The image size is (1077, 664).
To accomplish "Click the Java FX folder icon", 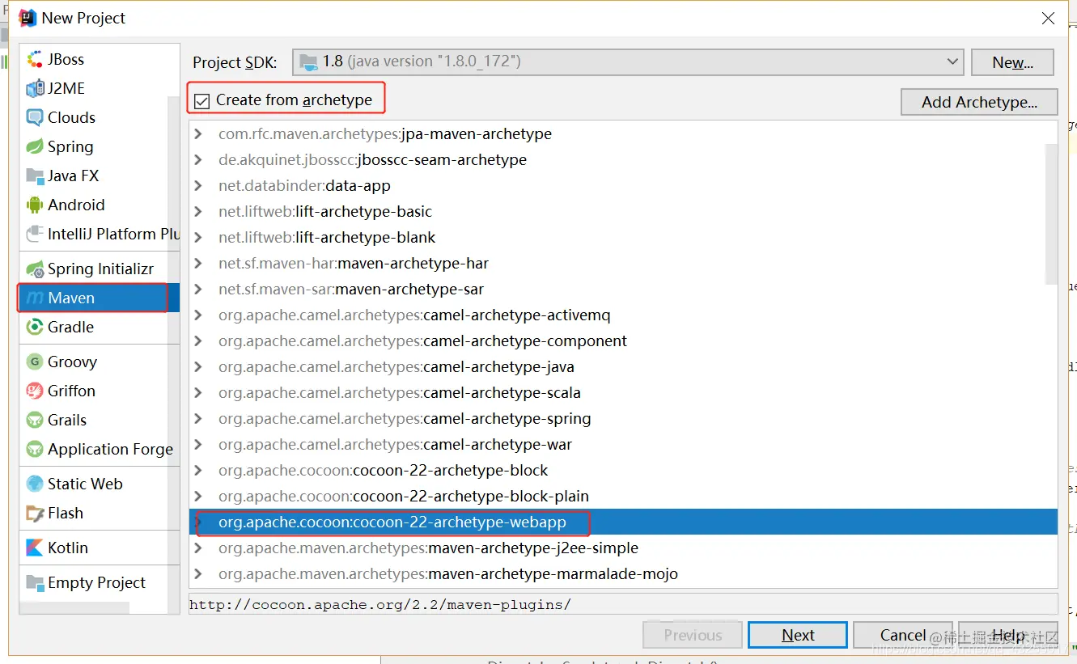I will click(x=34, y=176).
